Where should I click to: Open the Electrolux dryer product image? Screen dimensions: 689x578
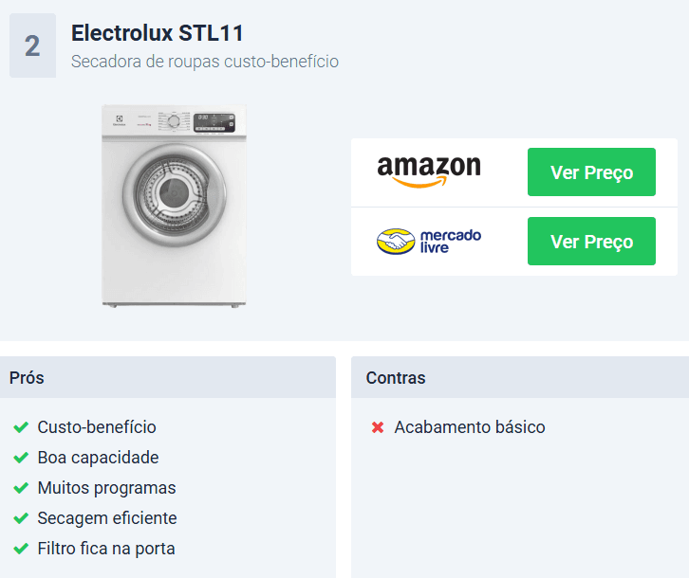click(174, 206)
